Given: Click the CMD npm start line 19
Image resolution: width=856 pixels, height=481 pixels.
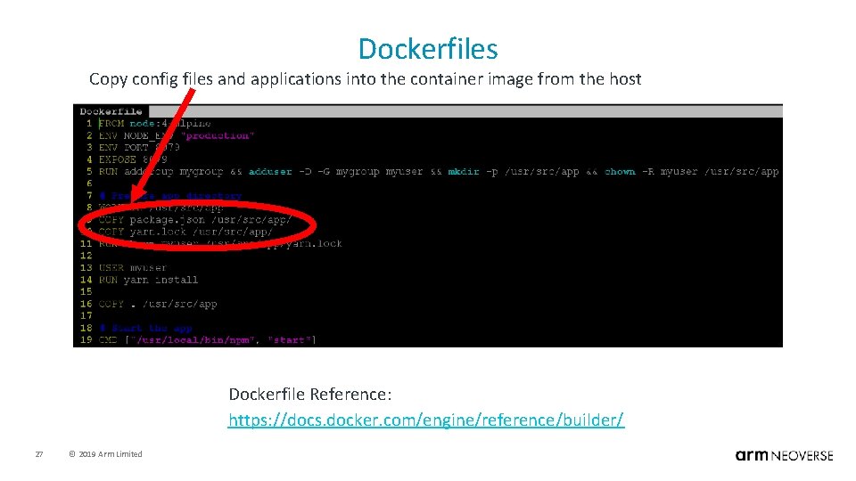Looking at the screenshot, I should point(208,339).
